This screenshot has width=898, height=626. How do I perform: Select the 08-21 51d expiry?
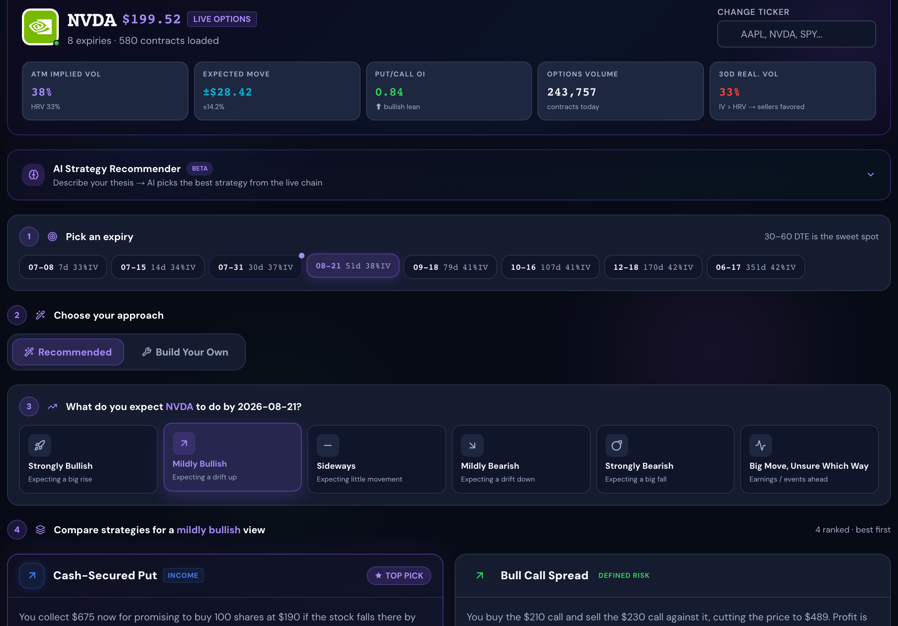coord(353,266)
